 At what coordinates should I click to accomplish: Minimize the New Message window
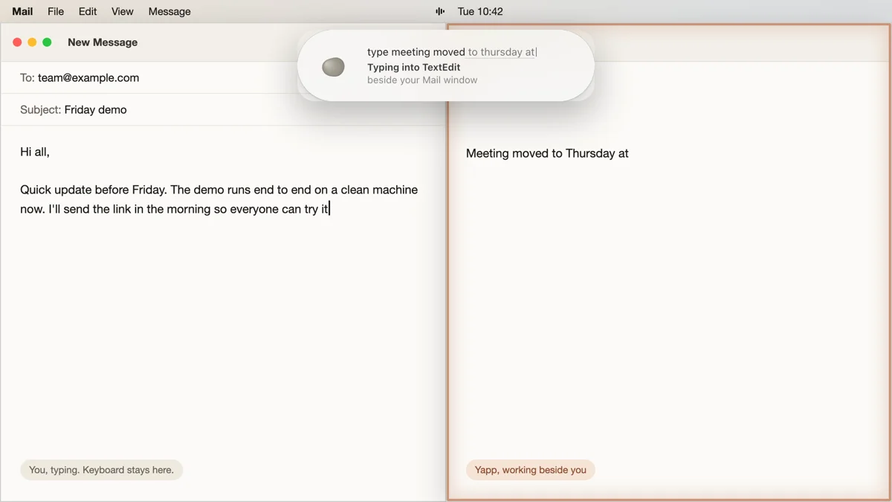coord(32,42)
